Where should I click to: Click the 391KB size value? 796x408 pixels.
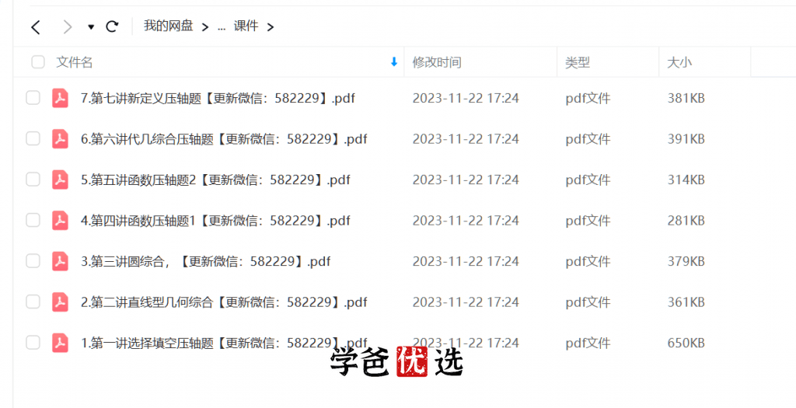[x=686, y=139]
